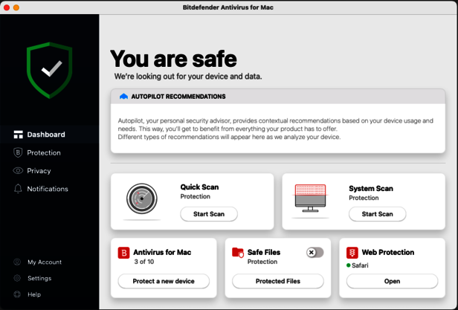The width and height of the screenshot is (458, 310).
Task: Click the Protect a new device button
Action: (164, 281)
